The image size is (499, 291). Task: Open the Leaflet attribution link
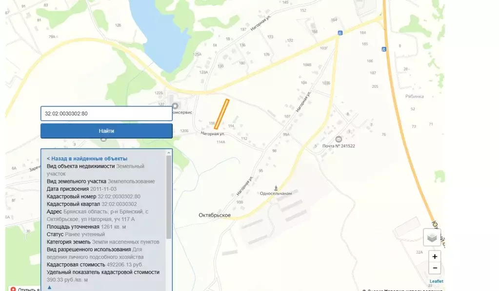click(x=436, y=281)
